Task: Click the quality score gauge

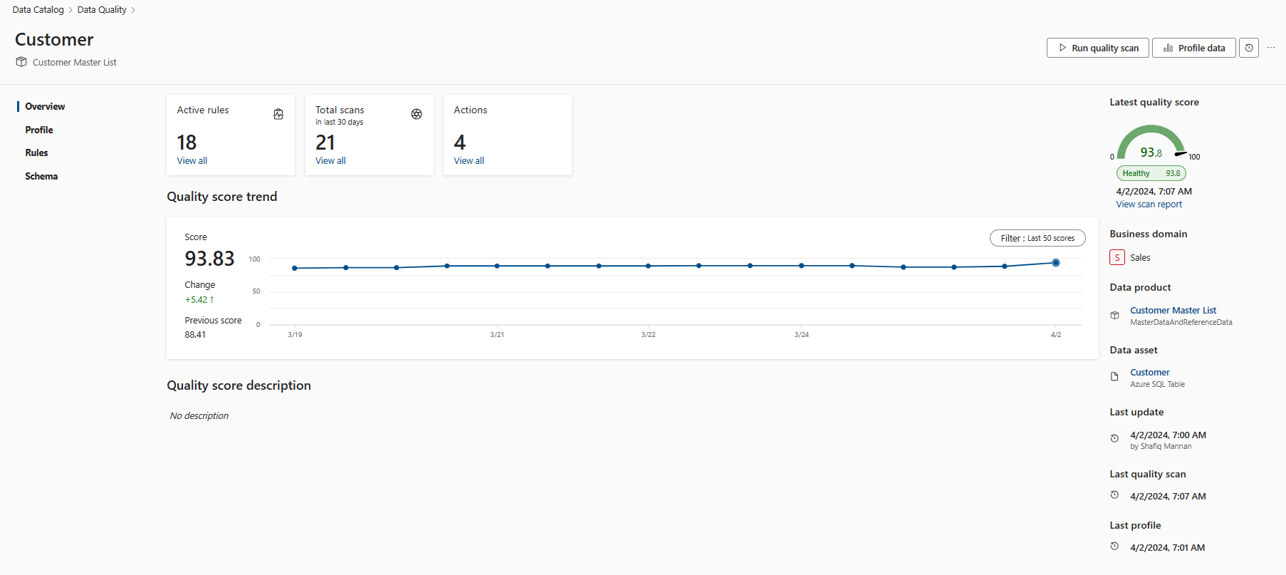Action: click(1151, 143)
